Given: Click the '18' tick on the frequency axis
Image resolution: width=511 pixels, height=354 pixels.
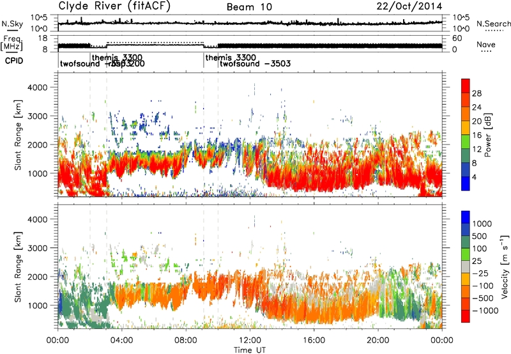Looking at the screenshot, I should (43, 38).
